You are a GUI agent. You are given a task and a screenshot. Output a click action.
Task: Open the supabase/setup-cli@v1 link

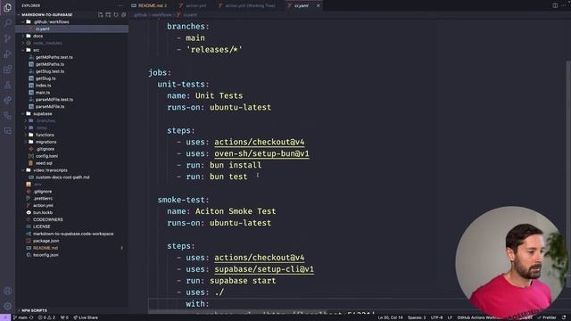264,269
